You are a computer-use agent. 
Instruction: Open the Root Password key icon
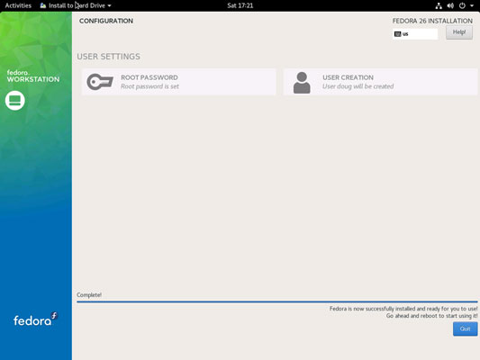tap(100, 82)
